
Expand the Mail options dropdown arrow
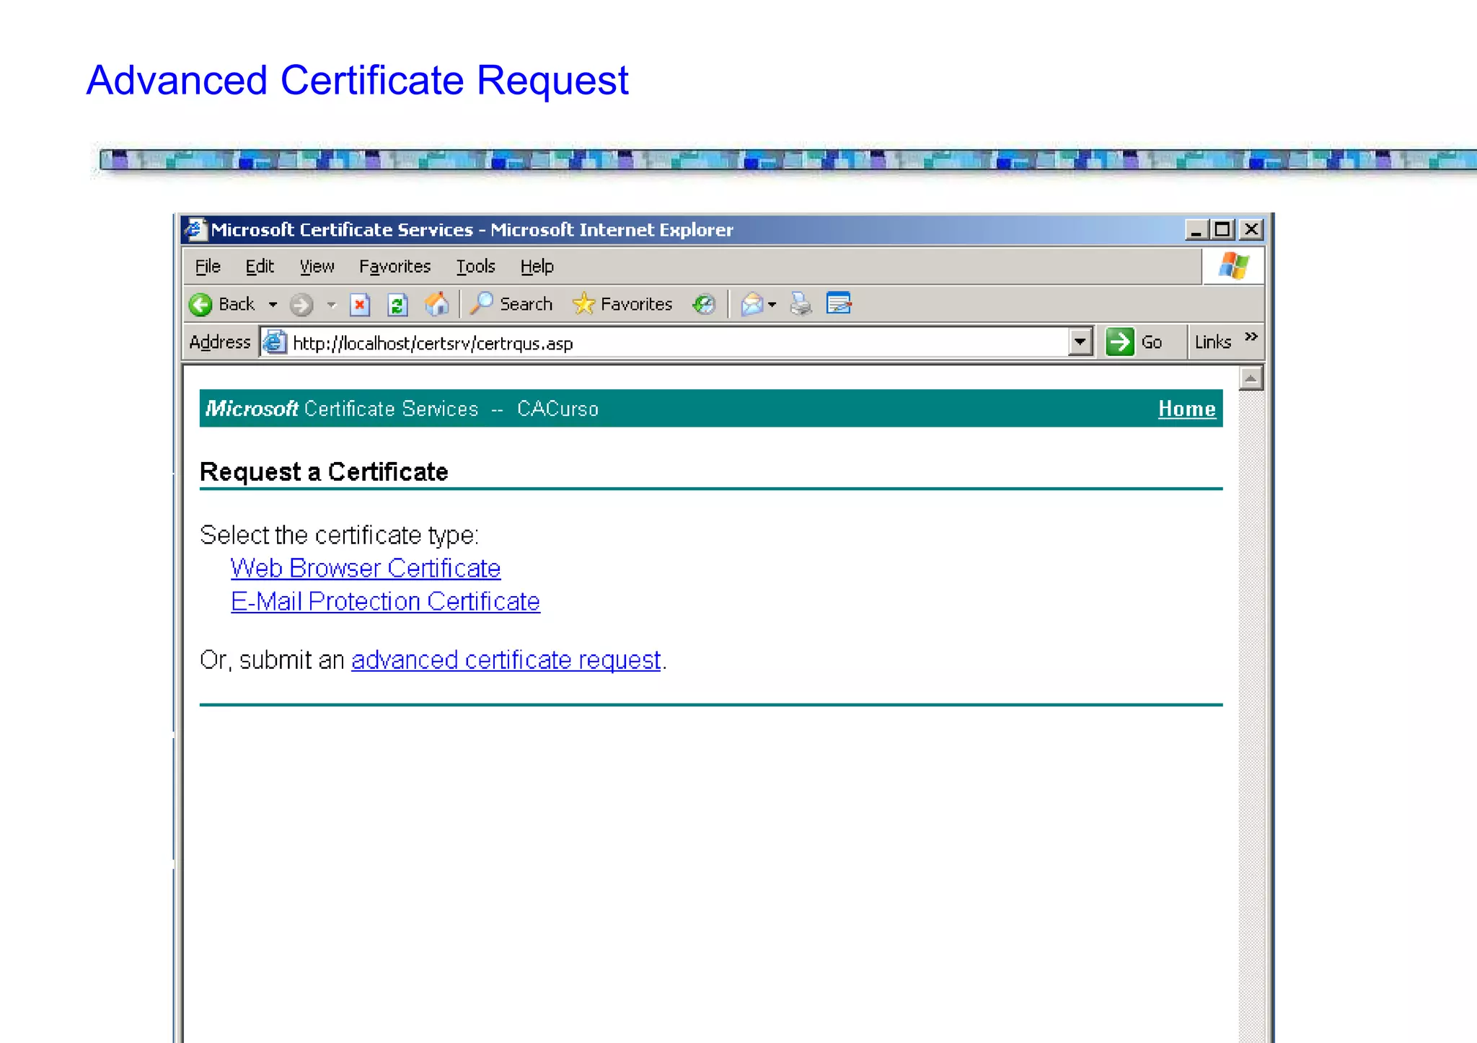pyautogui.click(x=772, y=305)
